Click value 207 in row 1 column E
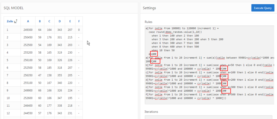Screen dimensions: 277x119 [70, 30]
